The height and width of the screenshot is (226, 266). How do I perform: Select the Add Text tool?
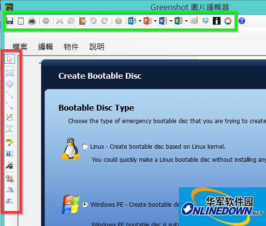10,128
